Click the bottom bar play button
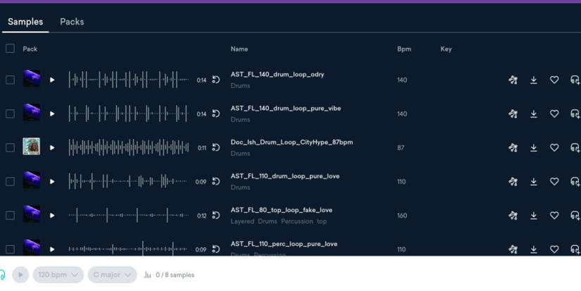 click(20, 275)
